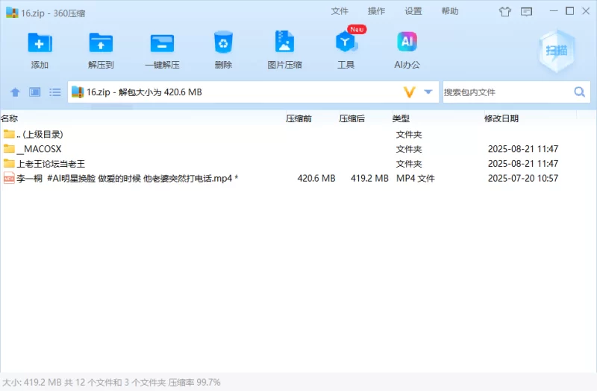Sort by the 压缩前 column header
Screen dimensions: 597x391
pyautogui.click(x=299, y=118)
